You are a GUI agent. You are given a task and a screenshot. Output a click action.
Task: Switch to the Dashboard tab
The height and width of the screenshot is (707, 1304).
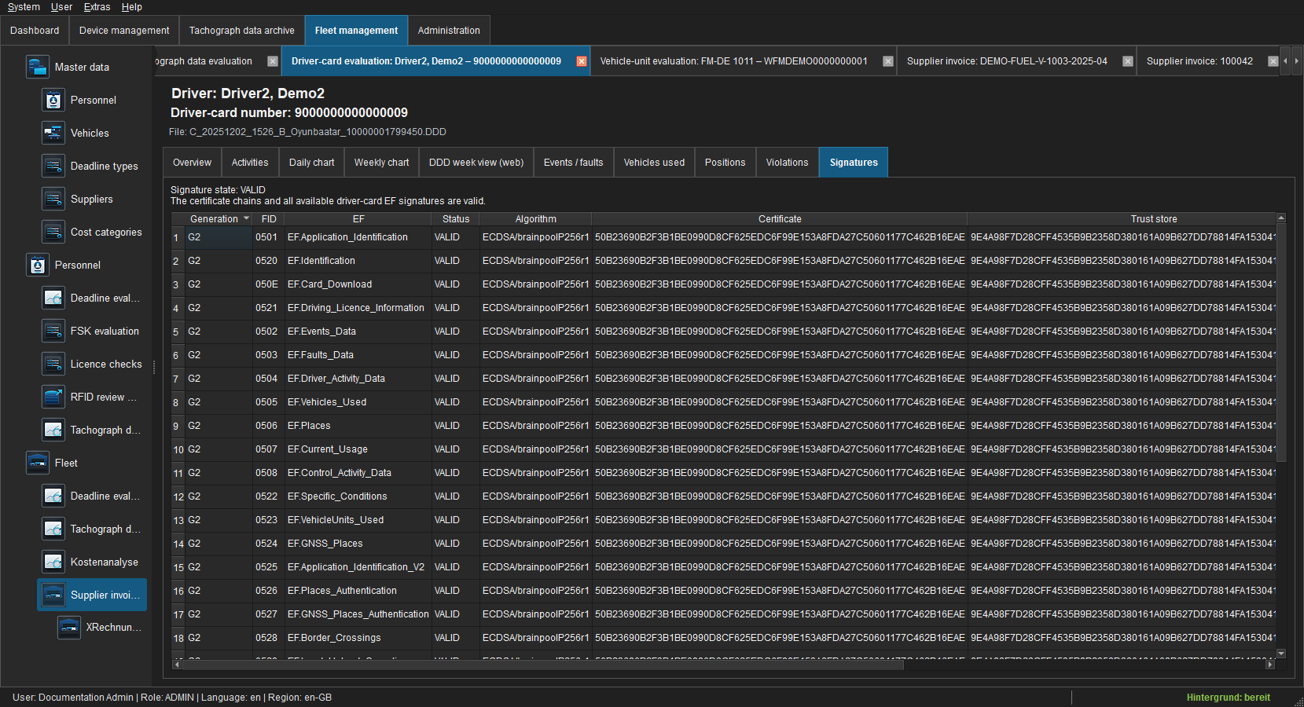(x=35, y=31)
